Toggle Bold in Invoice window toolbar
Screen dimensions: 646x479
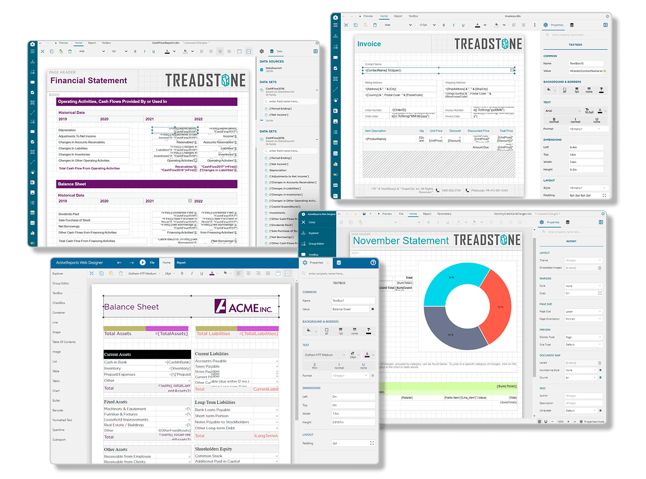coord(444,25)
